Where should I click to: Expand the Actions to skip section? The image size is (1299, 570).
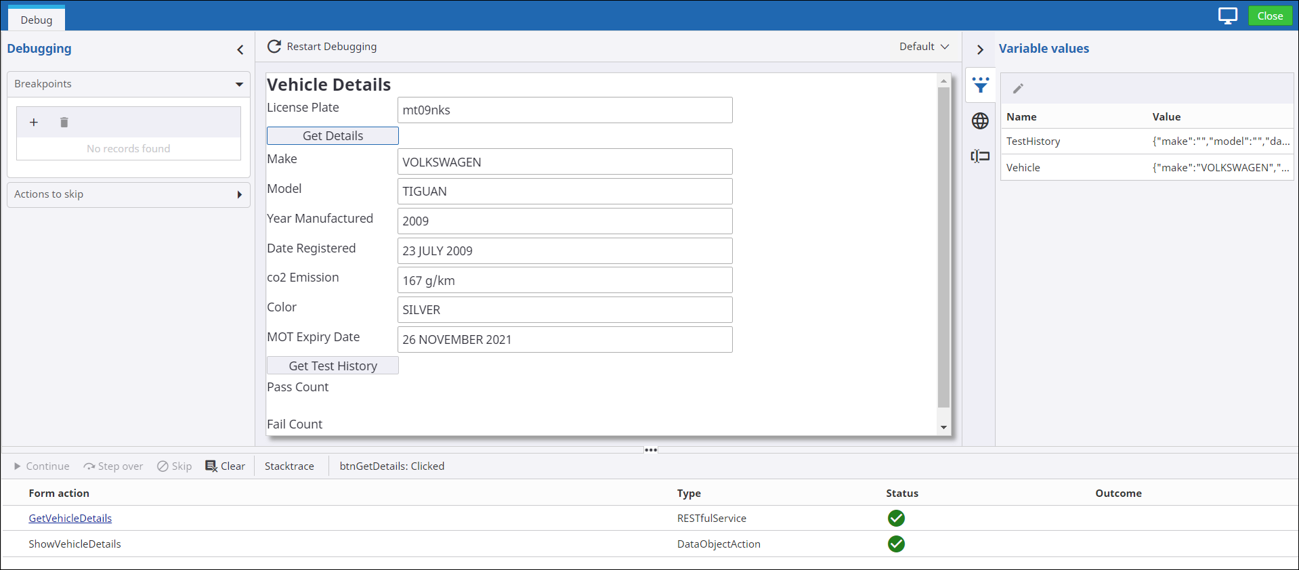coord(239,195)
